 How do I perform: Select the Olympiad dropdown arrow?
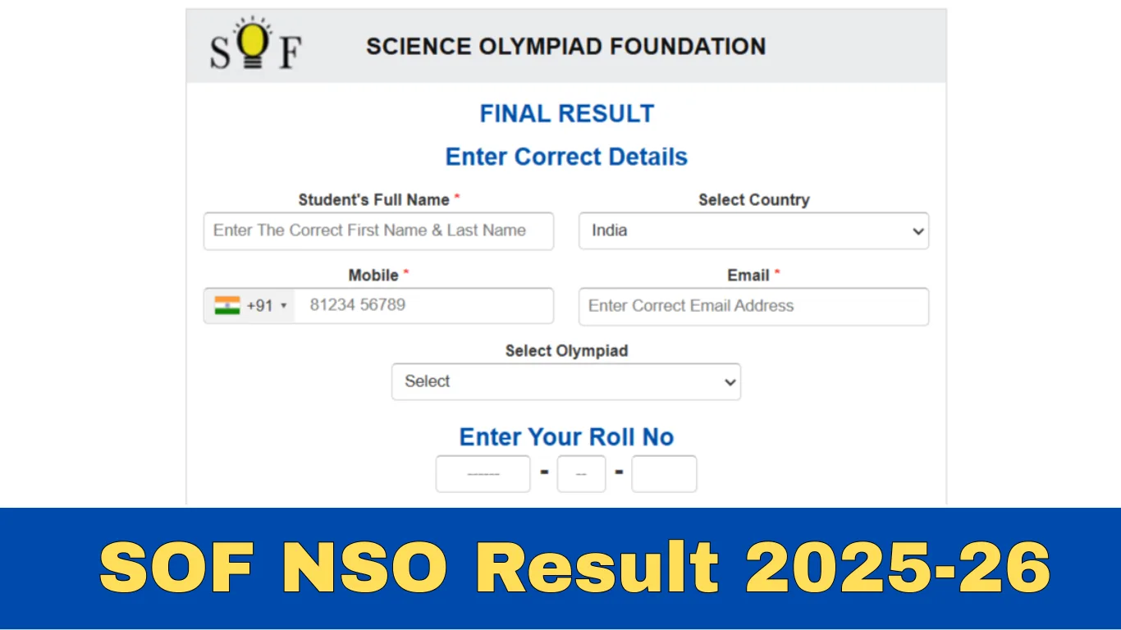tap(729, 381)
